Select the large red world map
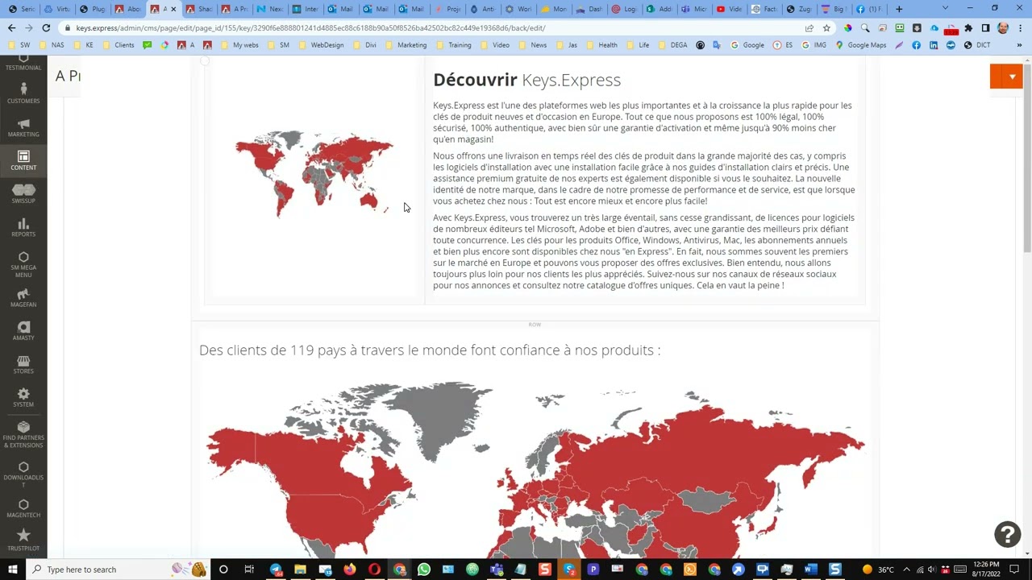The image size is (1032, 580). (535, 470)
